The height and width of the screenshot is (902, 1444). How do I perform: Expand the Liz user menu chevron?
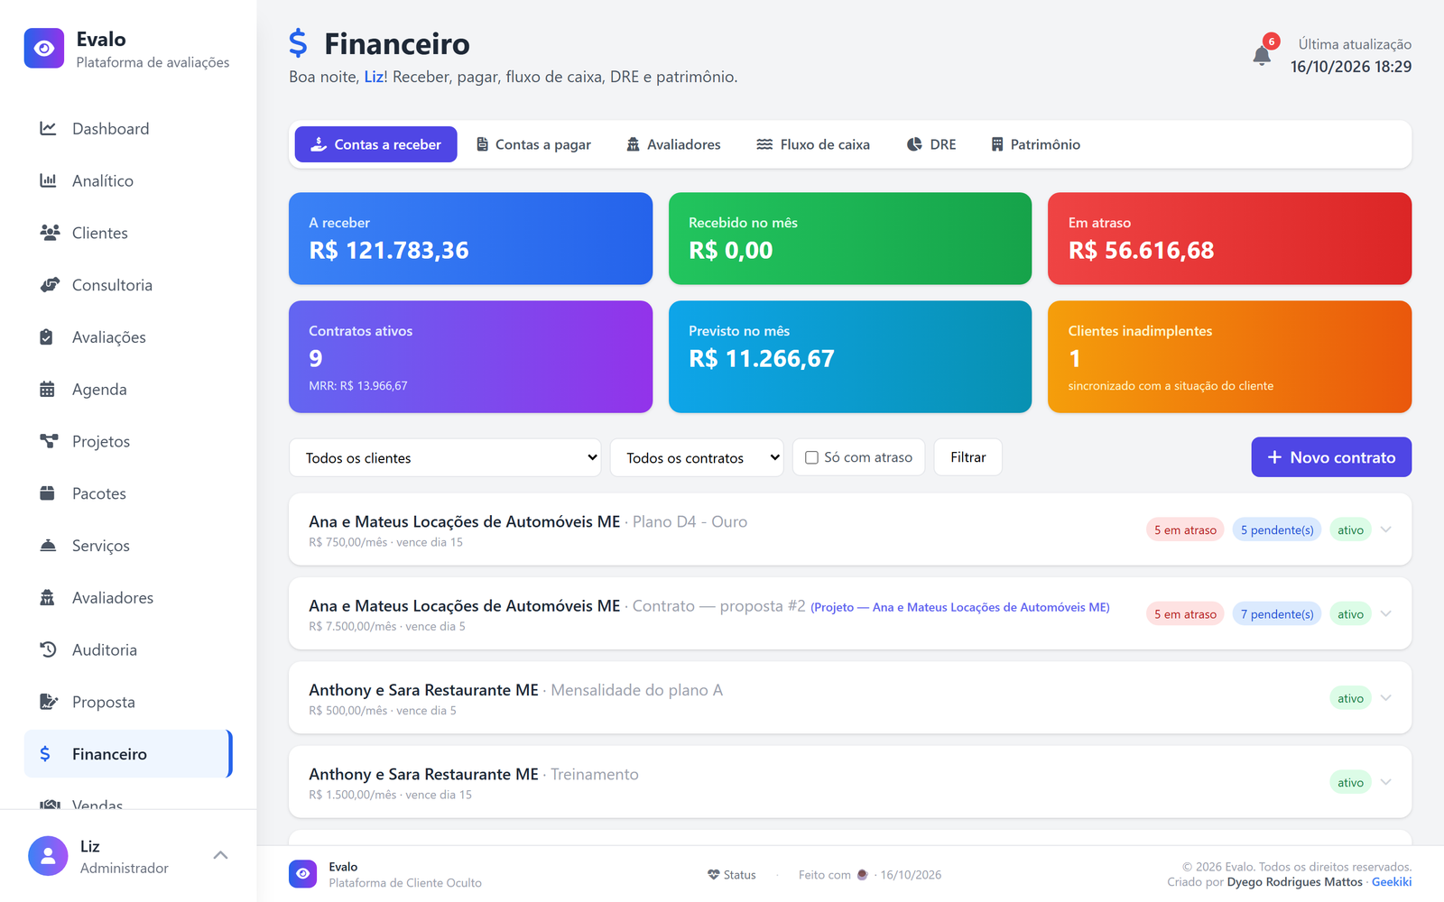click(220, 855)
